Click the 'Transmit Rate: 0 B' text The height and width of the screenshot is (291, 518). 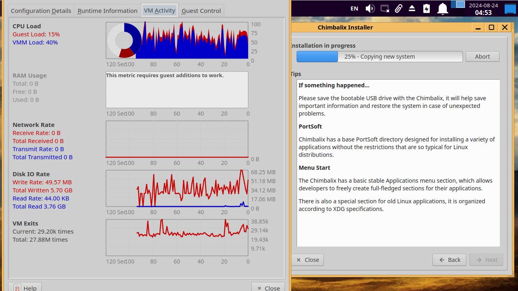(38, 149)
